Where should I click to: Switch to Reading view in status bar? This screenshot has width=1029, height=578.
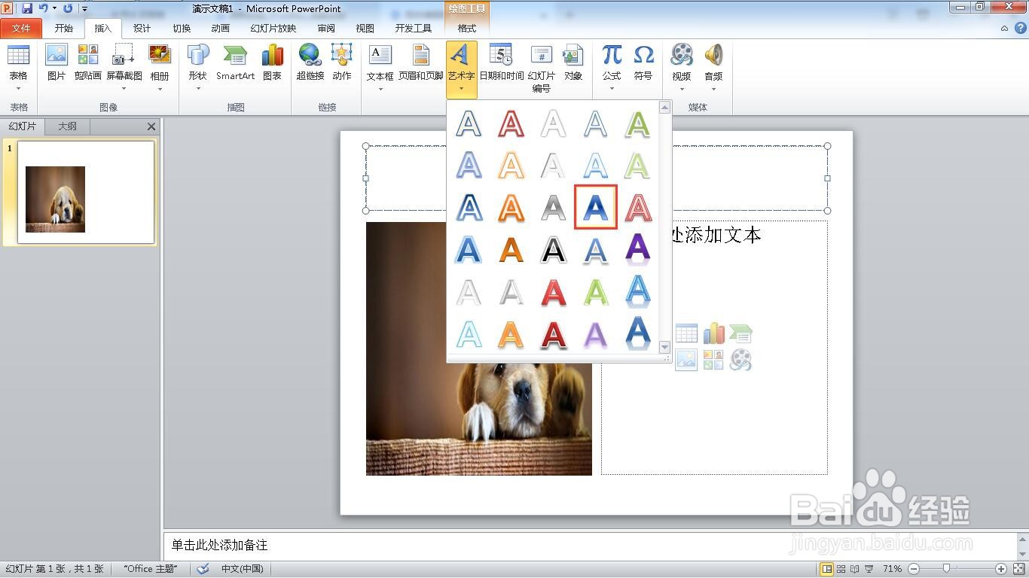pos(855,569)
